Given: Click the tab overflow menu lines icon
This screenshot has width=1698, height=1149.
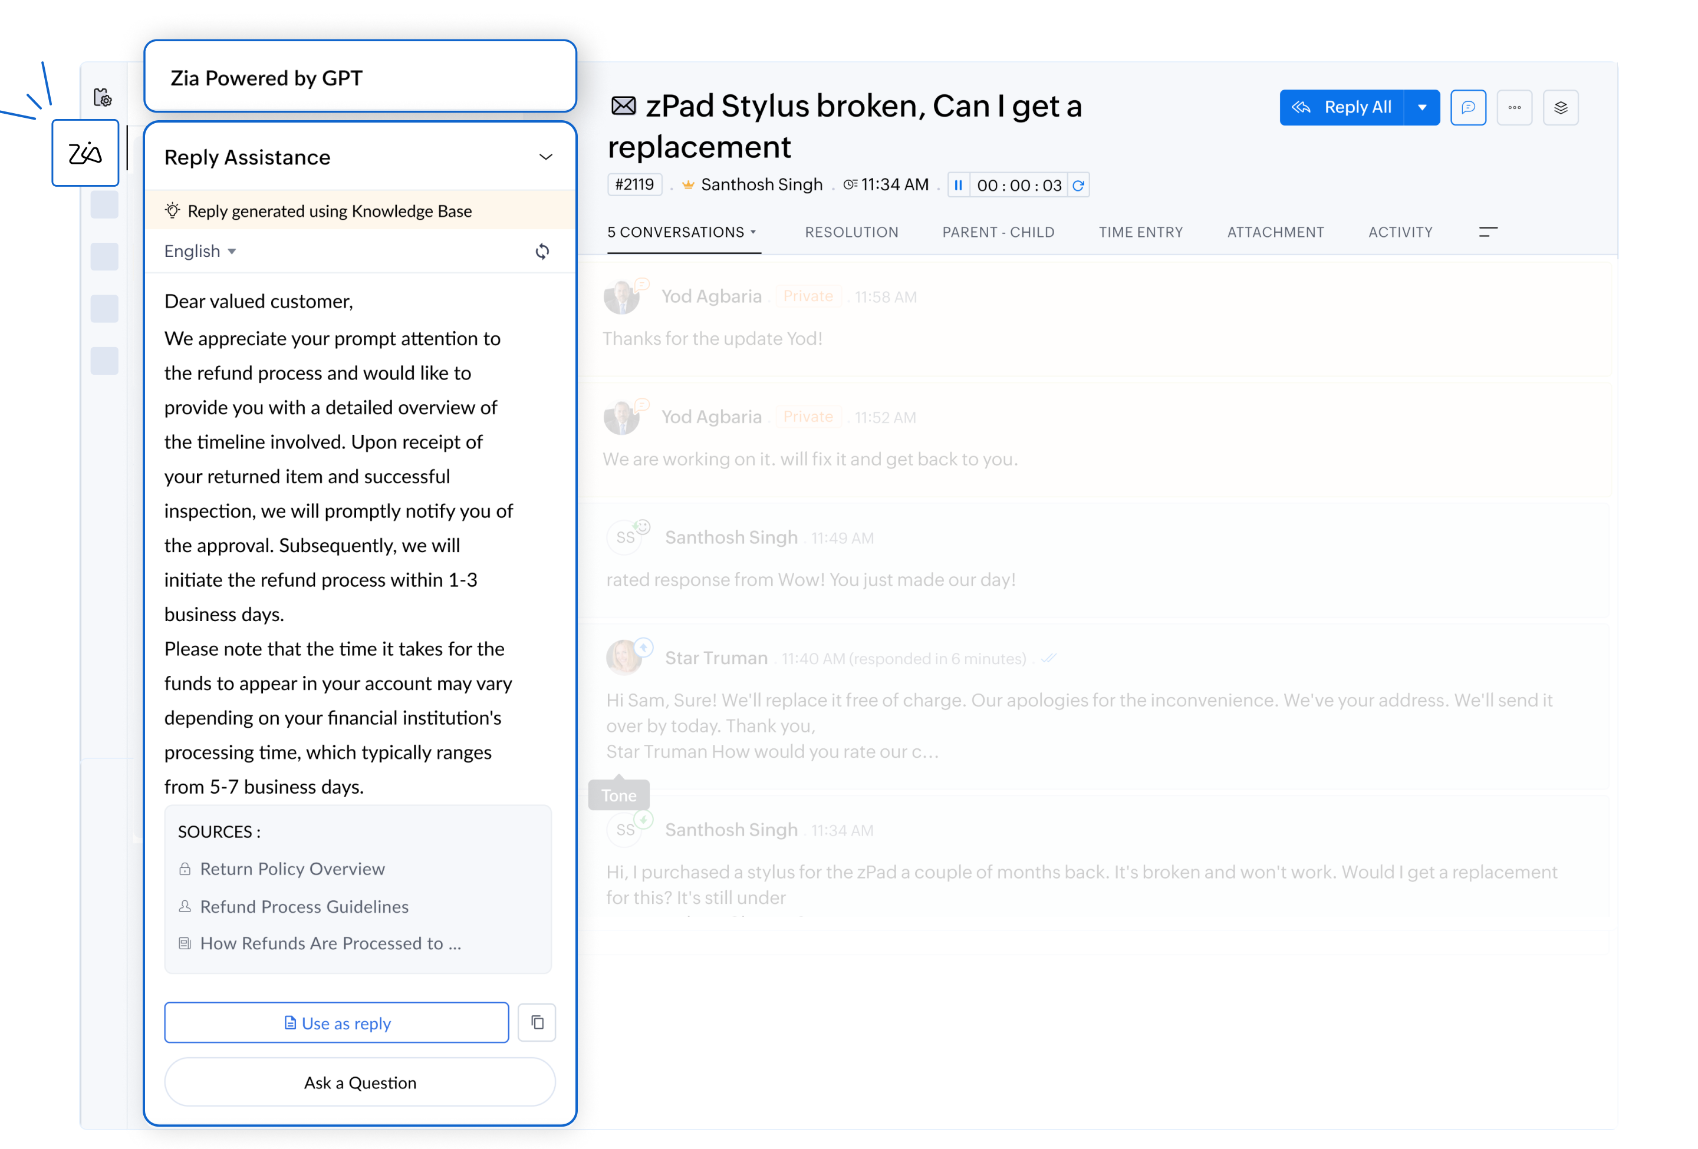Looking at the screenshot, I should 1488,232.
